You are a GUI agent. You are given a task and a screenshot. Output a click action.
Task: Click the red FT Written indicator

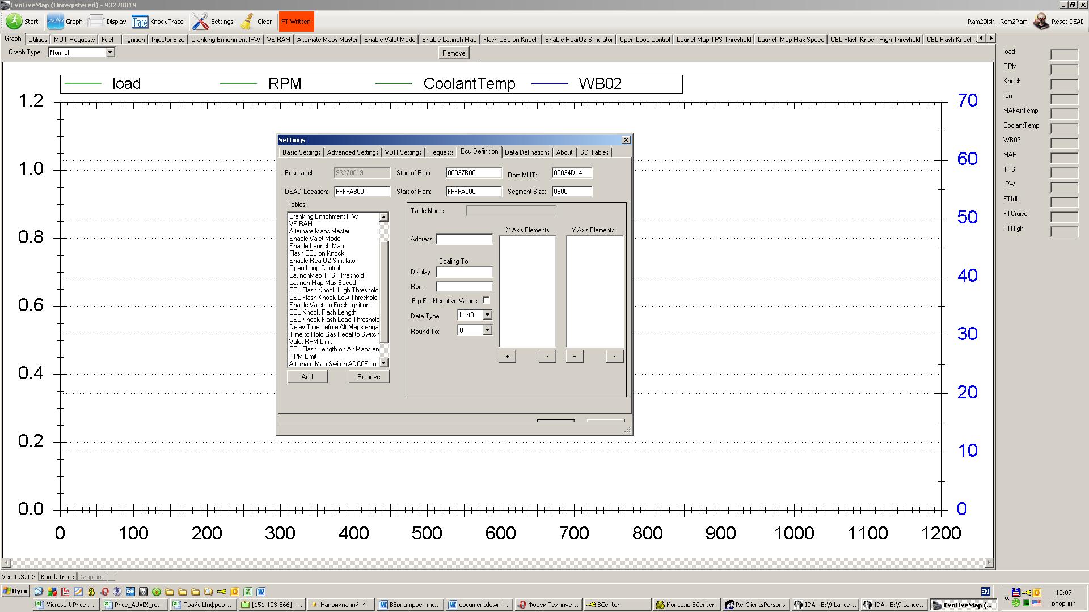296,22
